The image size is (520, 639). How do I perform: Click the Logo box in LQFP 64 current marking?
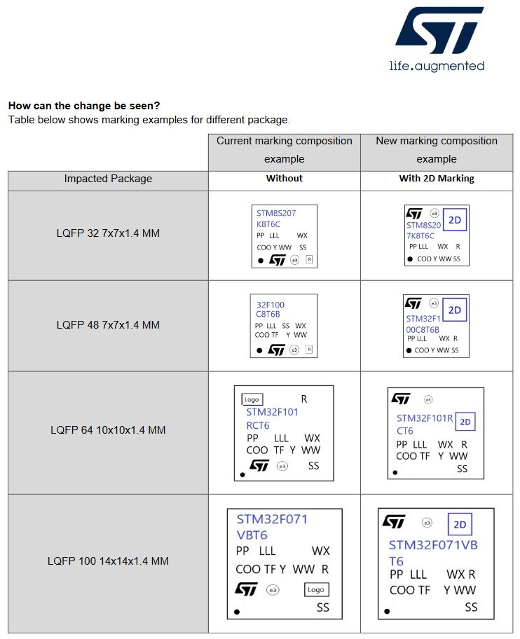[252, 399]
